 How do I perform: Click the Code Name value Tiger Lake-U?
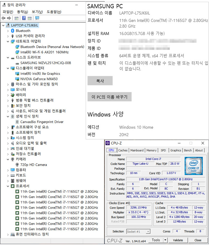point(140,164)
